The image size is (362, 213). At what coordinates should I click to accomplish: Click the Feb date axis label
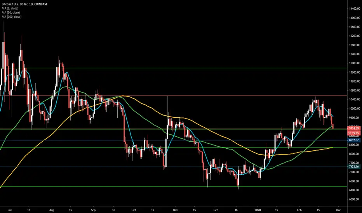(299, 210)
